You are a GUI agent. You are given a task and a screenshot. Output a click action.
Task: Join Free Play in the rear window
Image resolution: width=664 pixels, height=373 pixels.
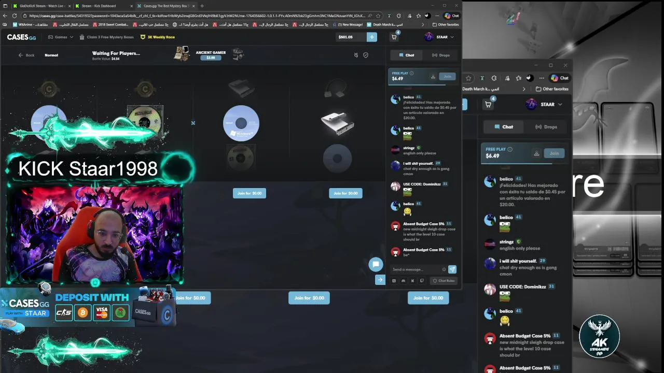click(554, 153)
